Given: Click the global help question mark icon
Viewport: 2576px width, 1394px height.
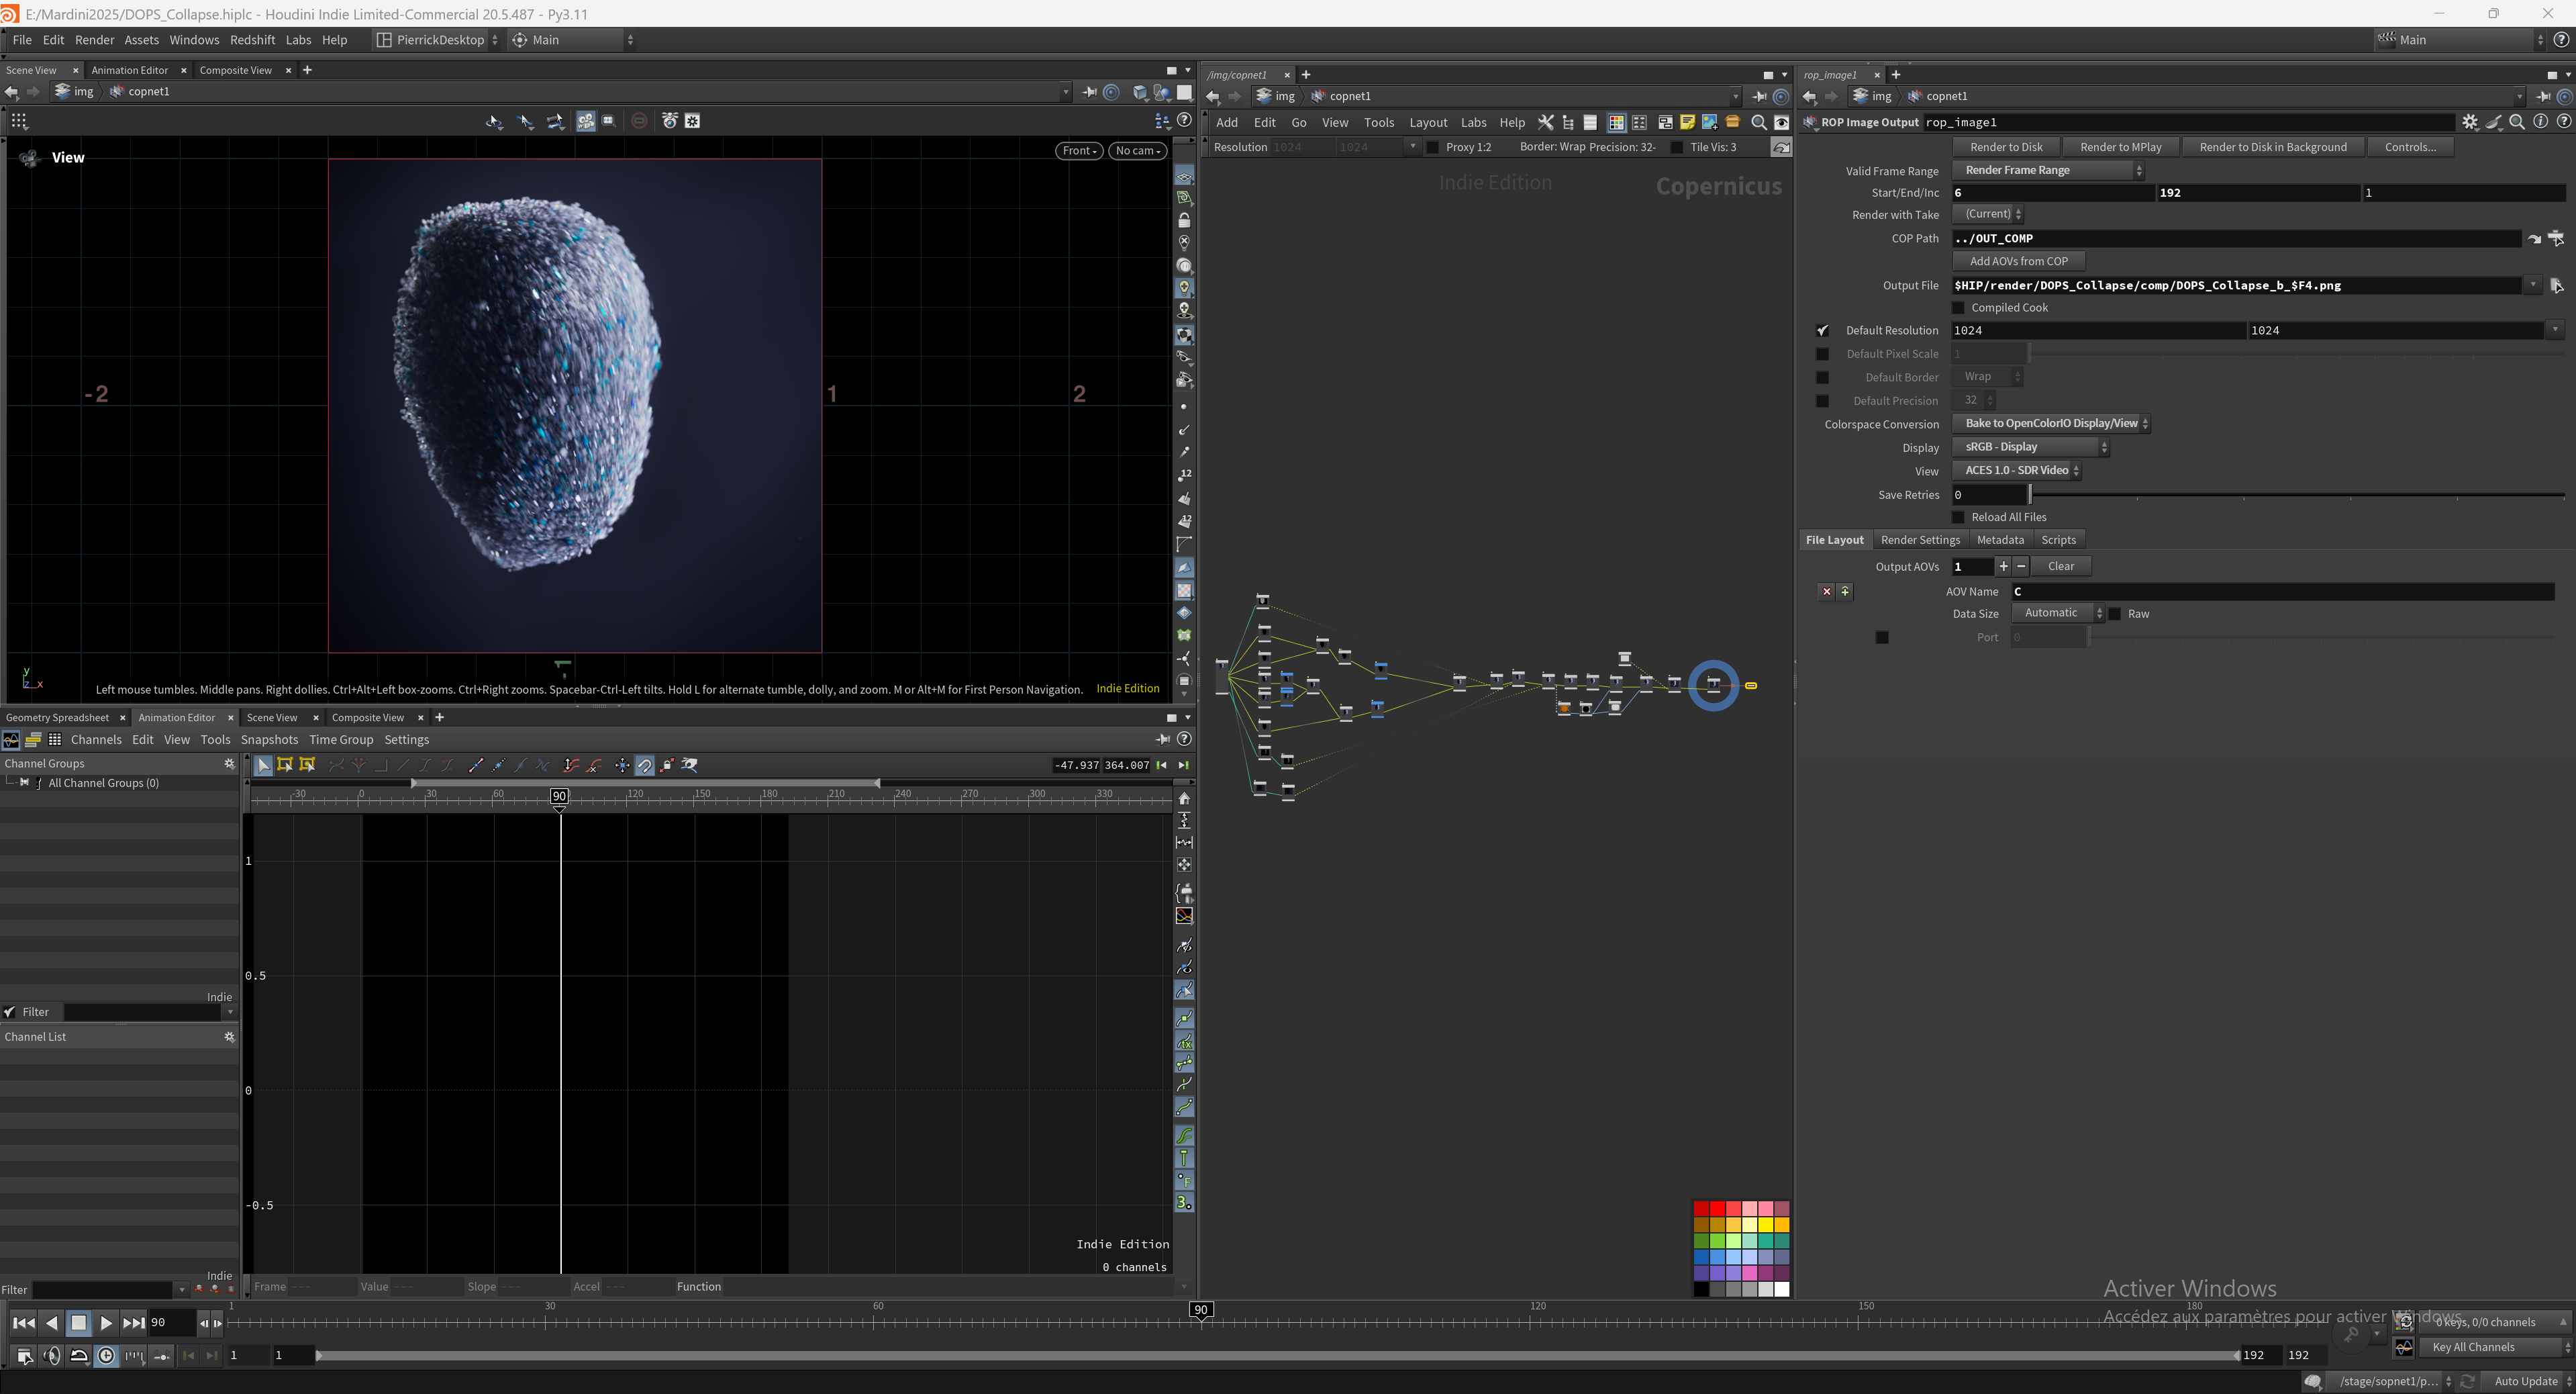Looking at the screenshot, I should (2561, 40).
